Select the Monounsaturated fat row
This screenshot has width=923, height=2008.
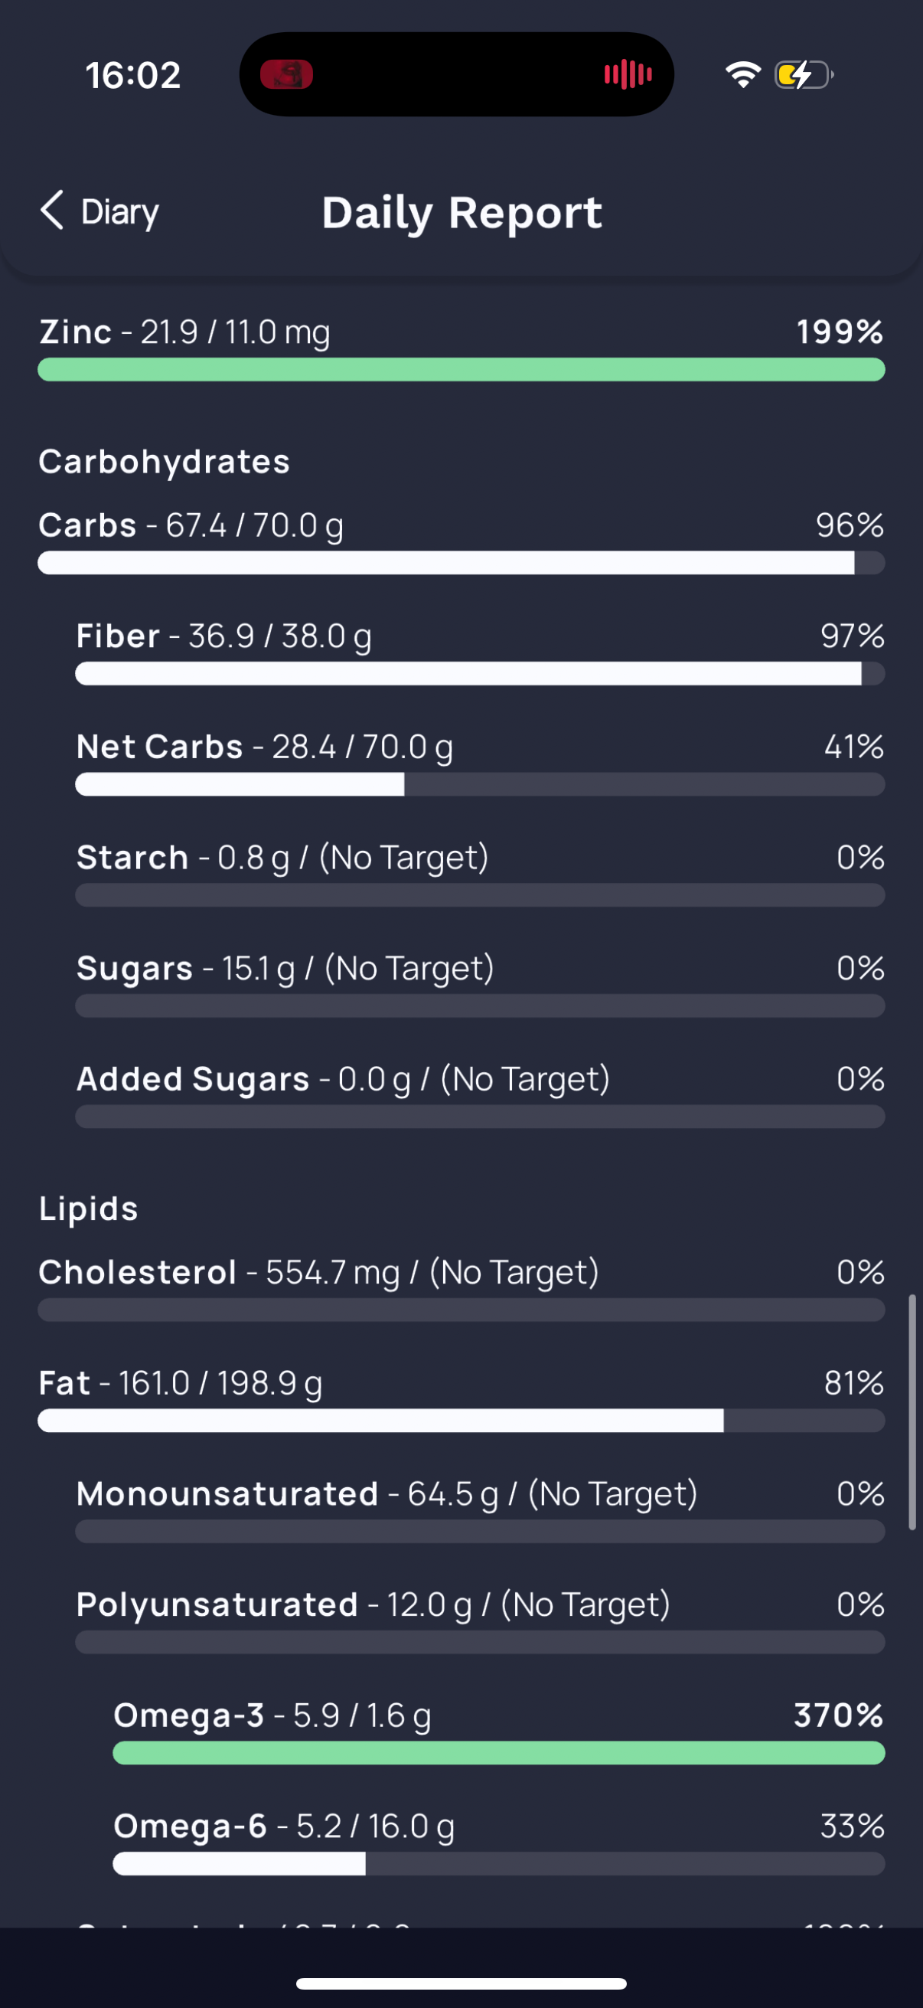(480, 1509)
